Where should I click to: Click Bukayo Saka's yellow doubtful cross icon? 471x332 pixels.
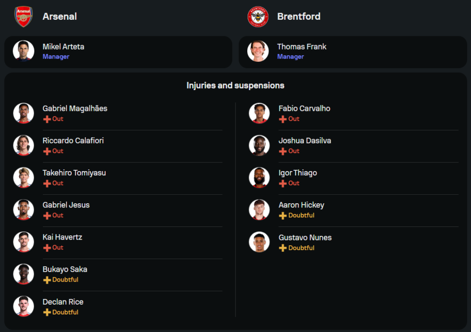[47, 280]
